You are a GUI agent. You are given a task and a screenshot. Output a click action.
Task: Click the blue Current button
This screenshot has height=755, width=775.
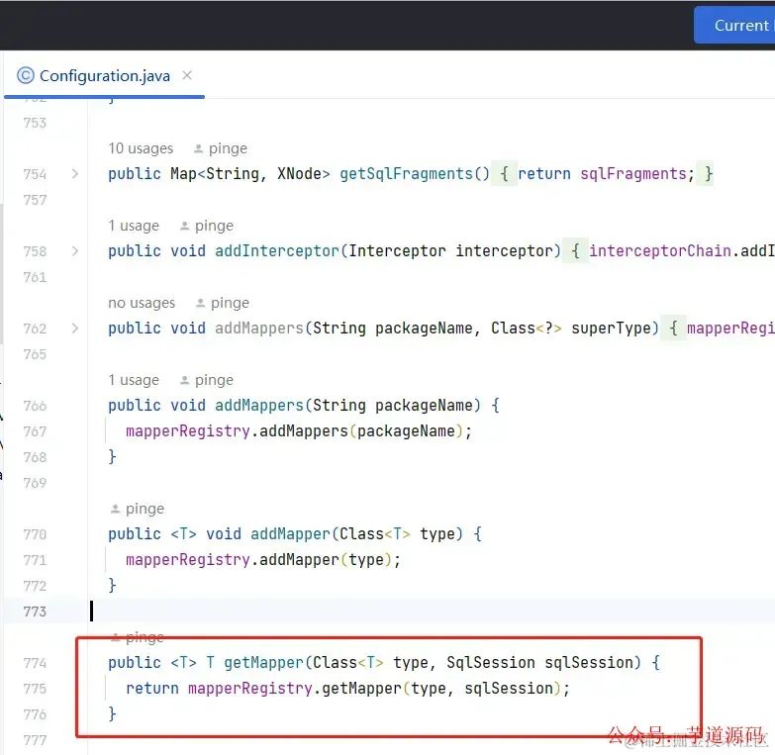(735, 25)
